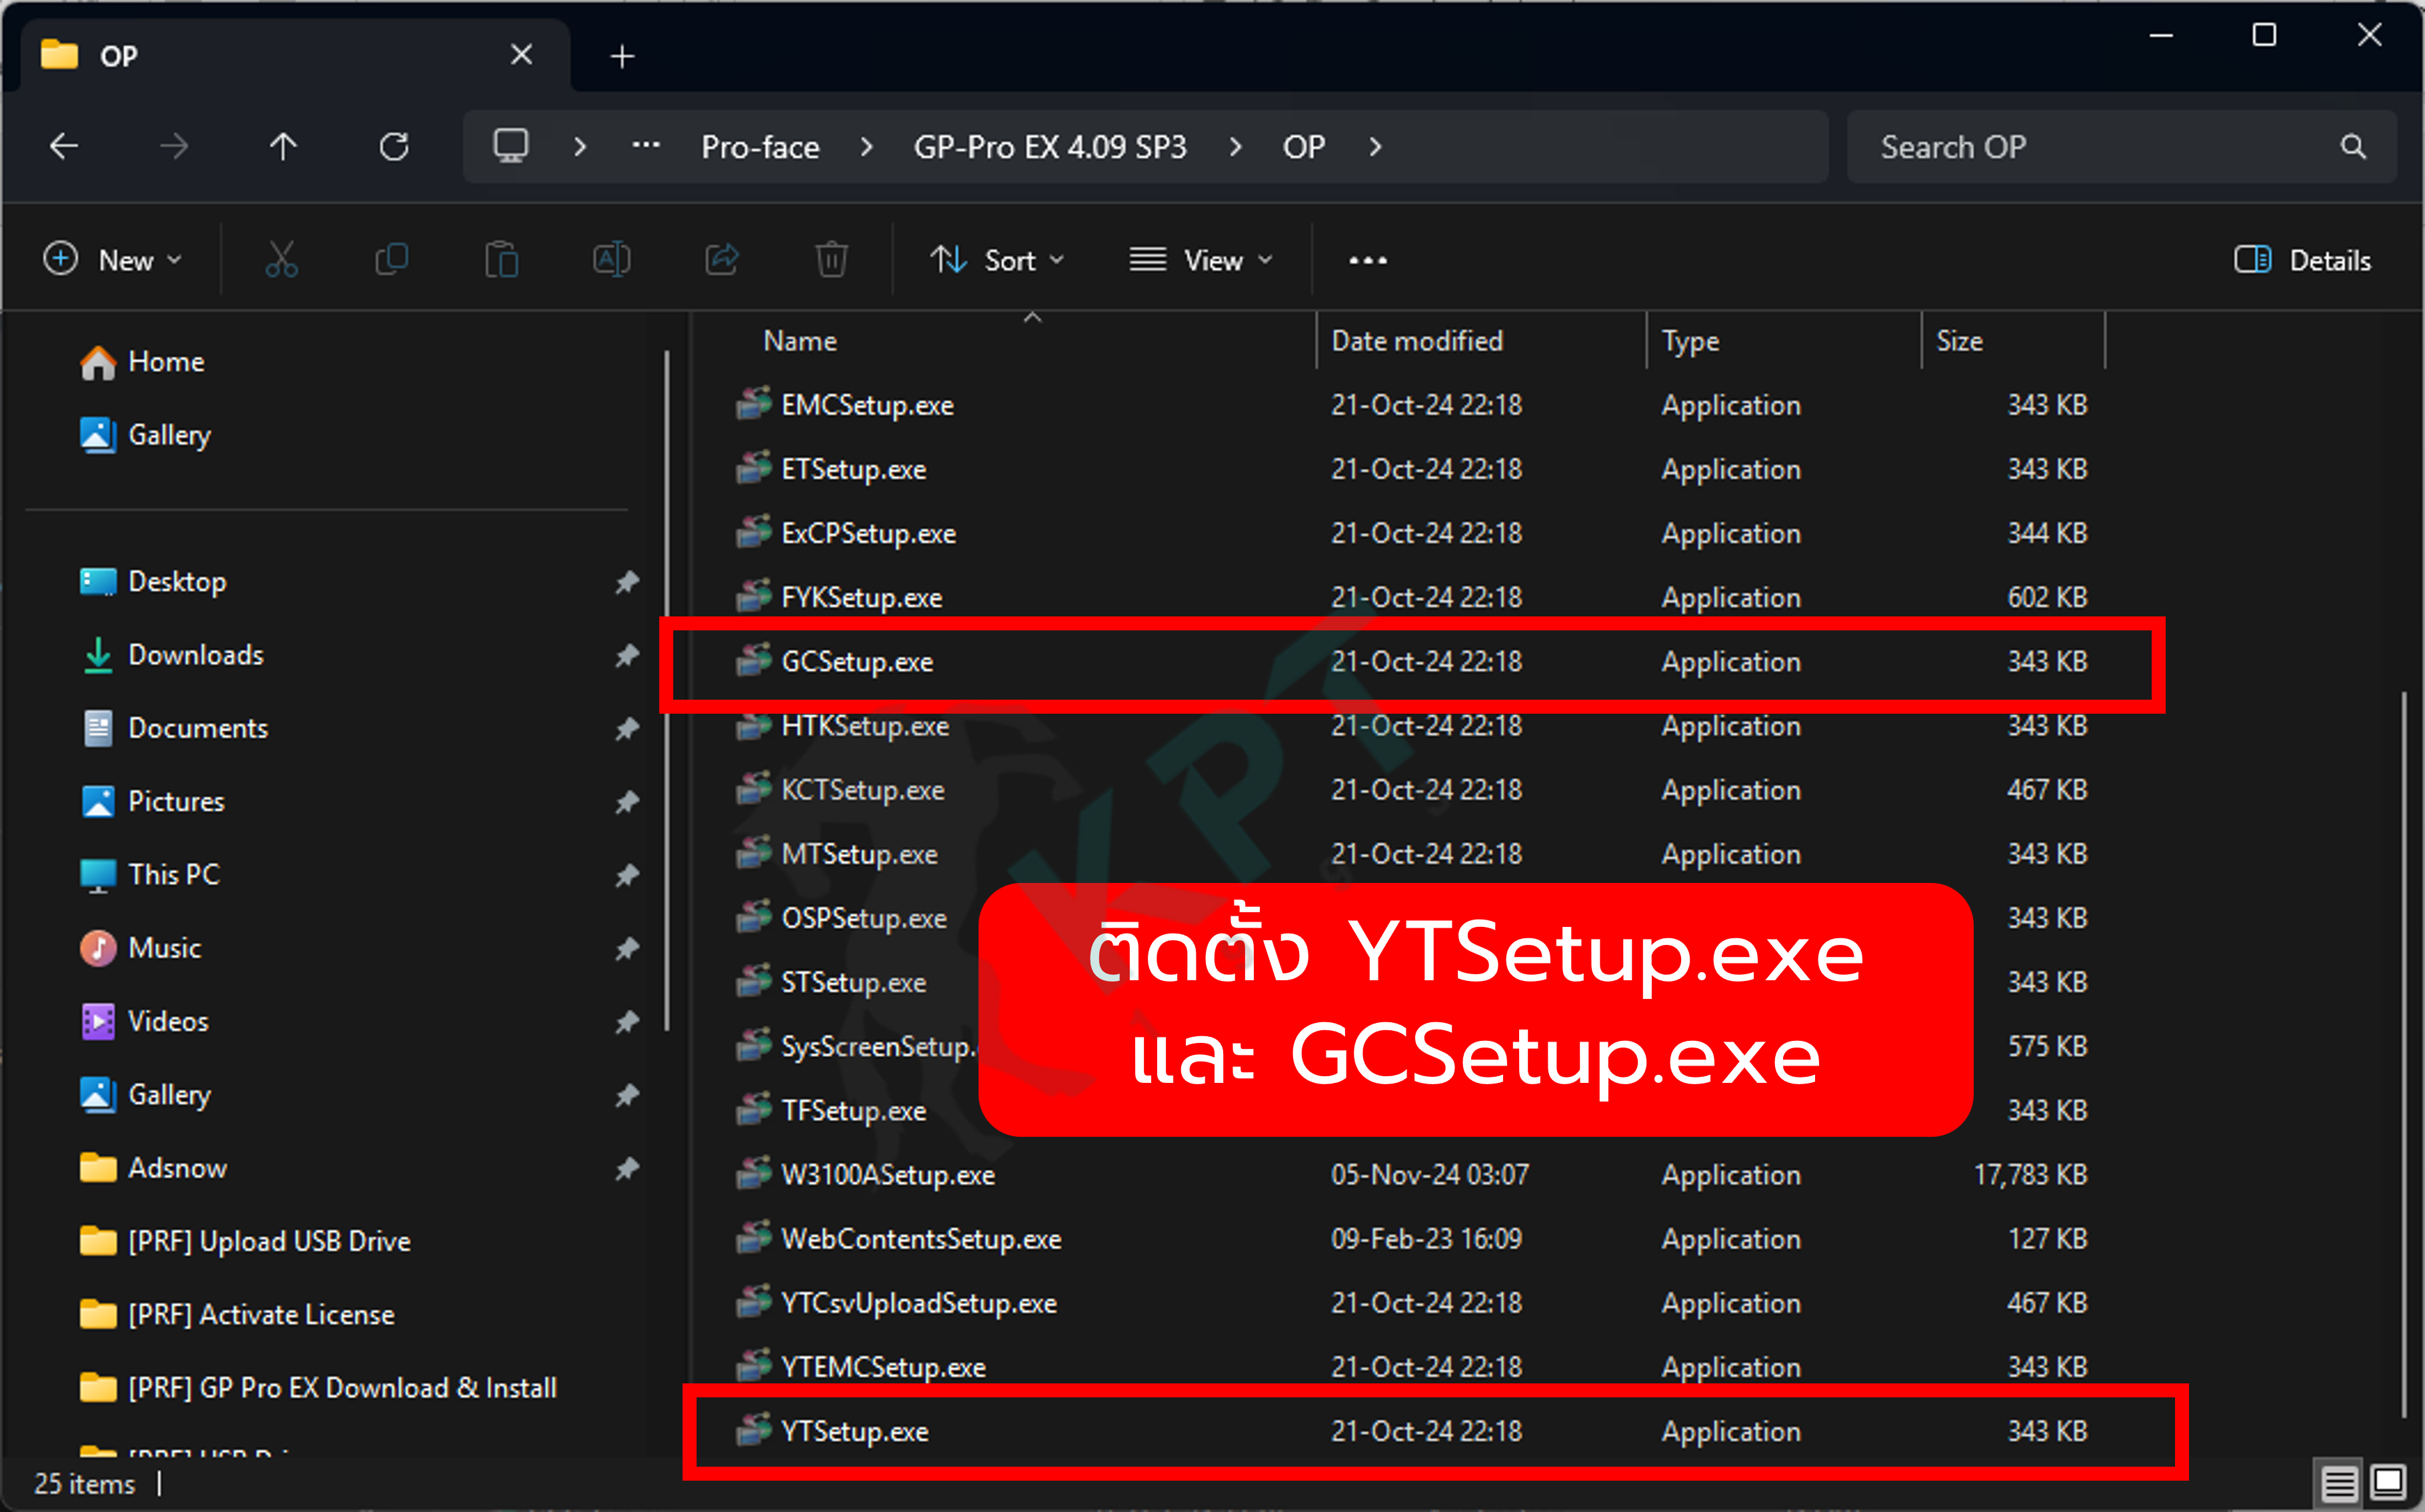Expand chevron after OP breadcrumb
This screenshot has width=2425, height=1512.
(x=1375, y=147)
